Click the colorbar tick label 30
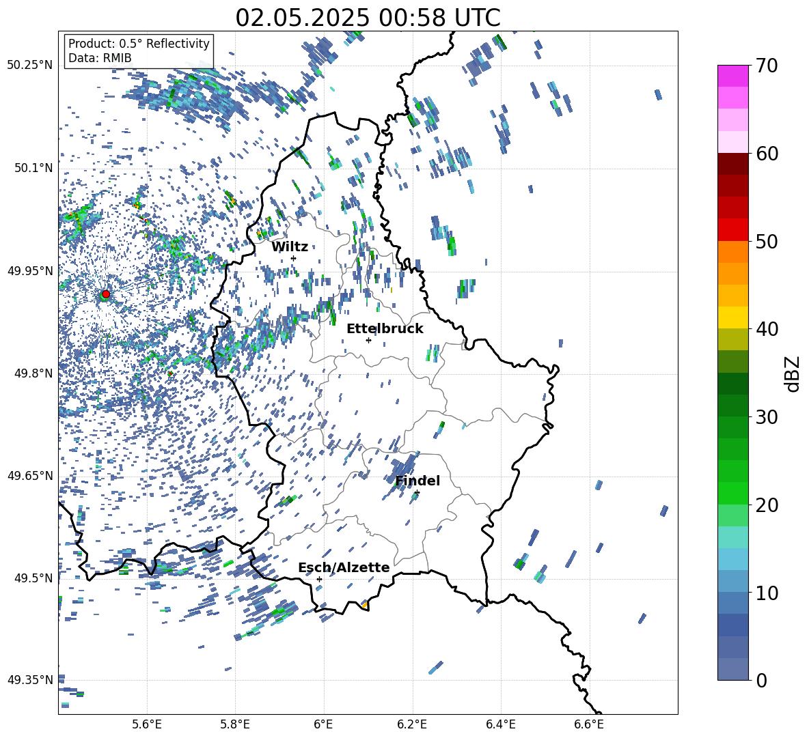The width and height of the screenshot is (809, 738). pos(767,417)
